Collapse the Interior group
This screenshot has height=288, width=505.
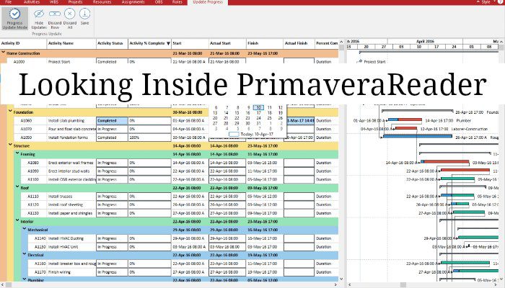[17, 221]
